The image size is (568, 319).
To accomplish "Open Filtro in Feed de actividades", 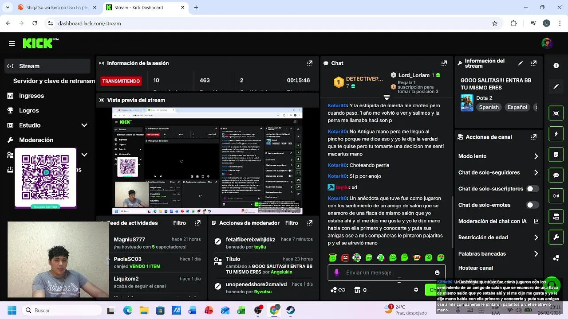I will pyautogui.click(x=180, y=223).
